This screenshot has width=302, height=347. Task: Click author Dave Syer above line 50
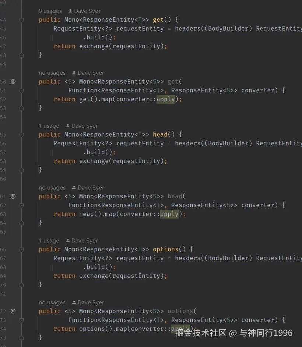tap(88, 73)
